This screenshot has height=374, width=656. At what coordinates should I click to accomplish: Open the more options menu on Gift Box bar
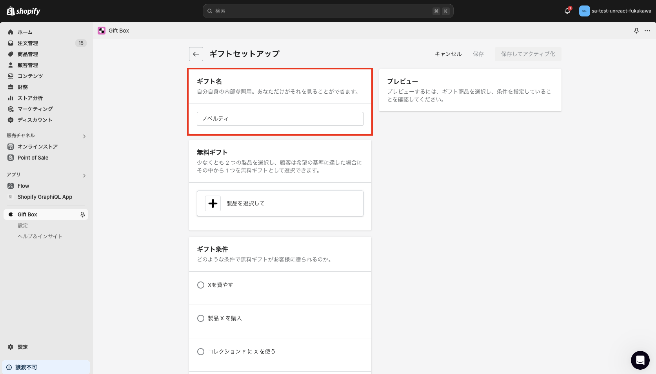click(x=647, y=30)
